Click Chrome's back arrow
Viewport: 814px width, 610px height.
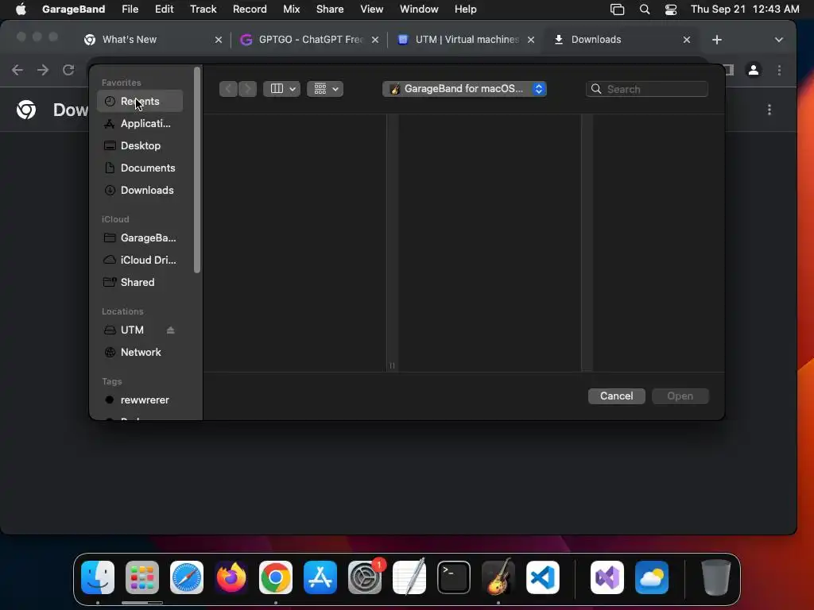(17, 70)
